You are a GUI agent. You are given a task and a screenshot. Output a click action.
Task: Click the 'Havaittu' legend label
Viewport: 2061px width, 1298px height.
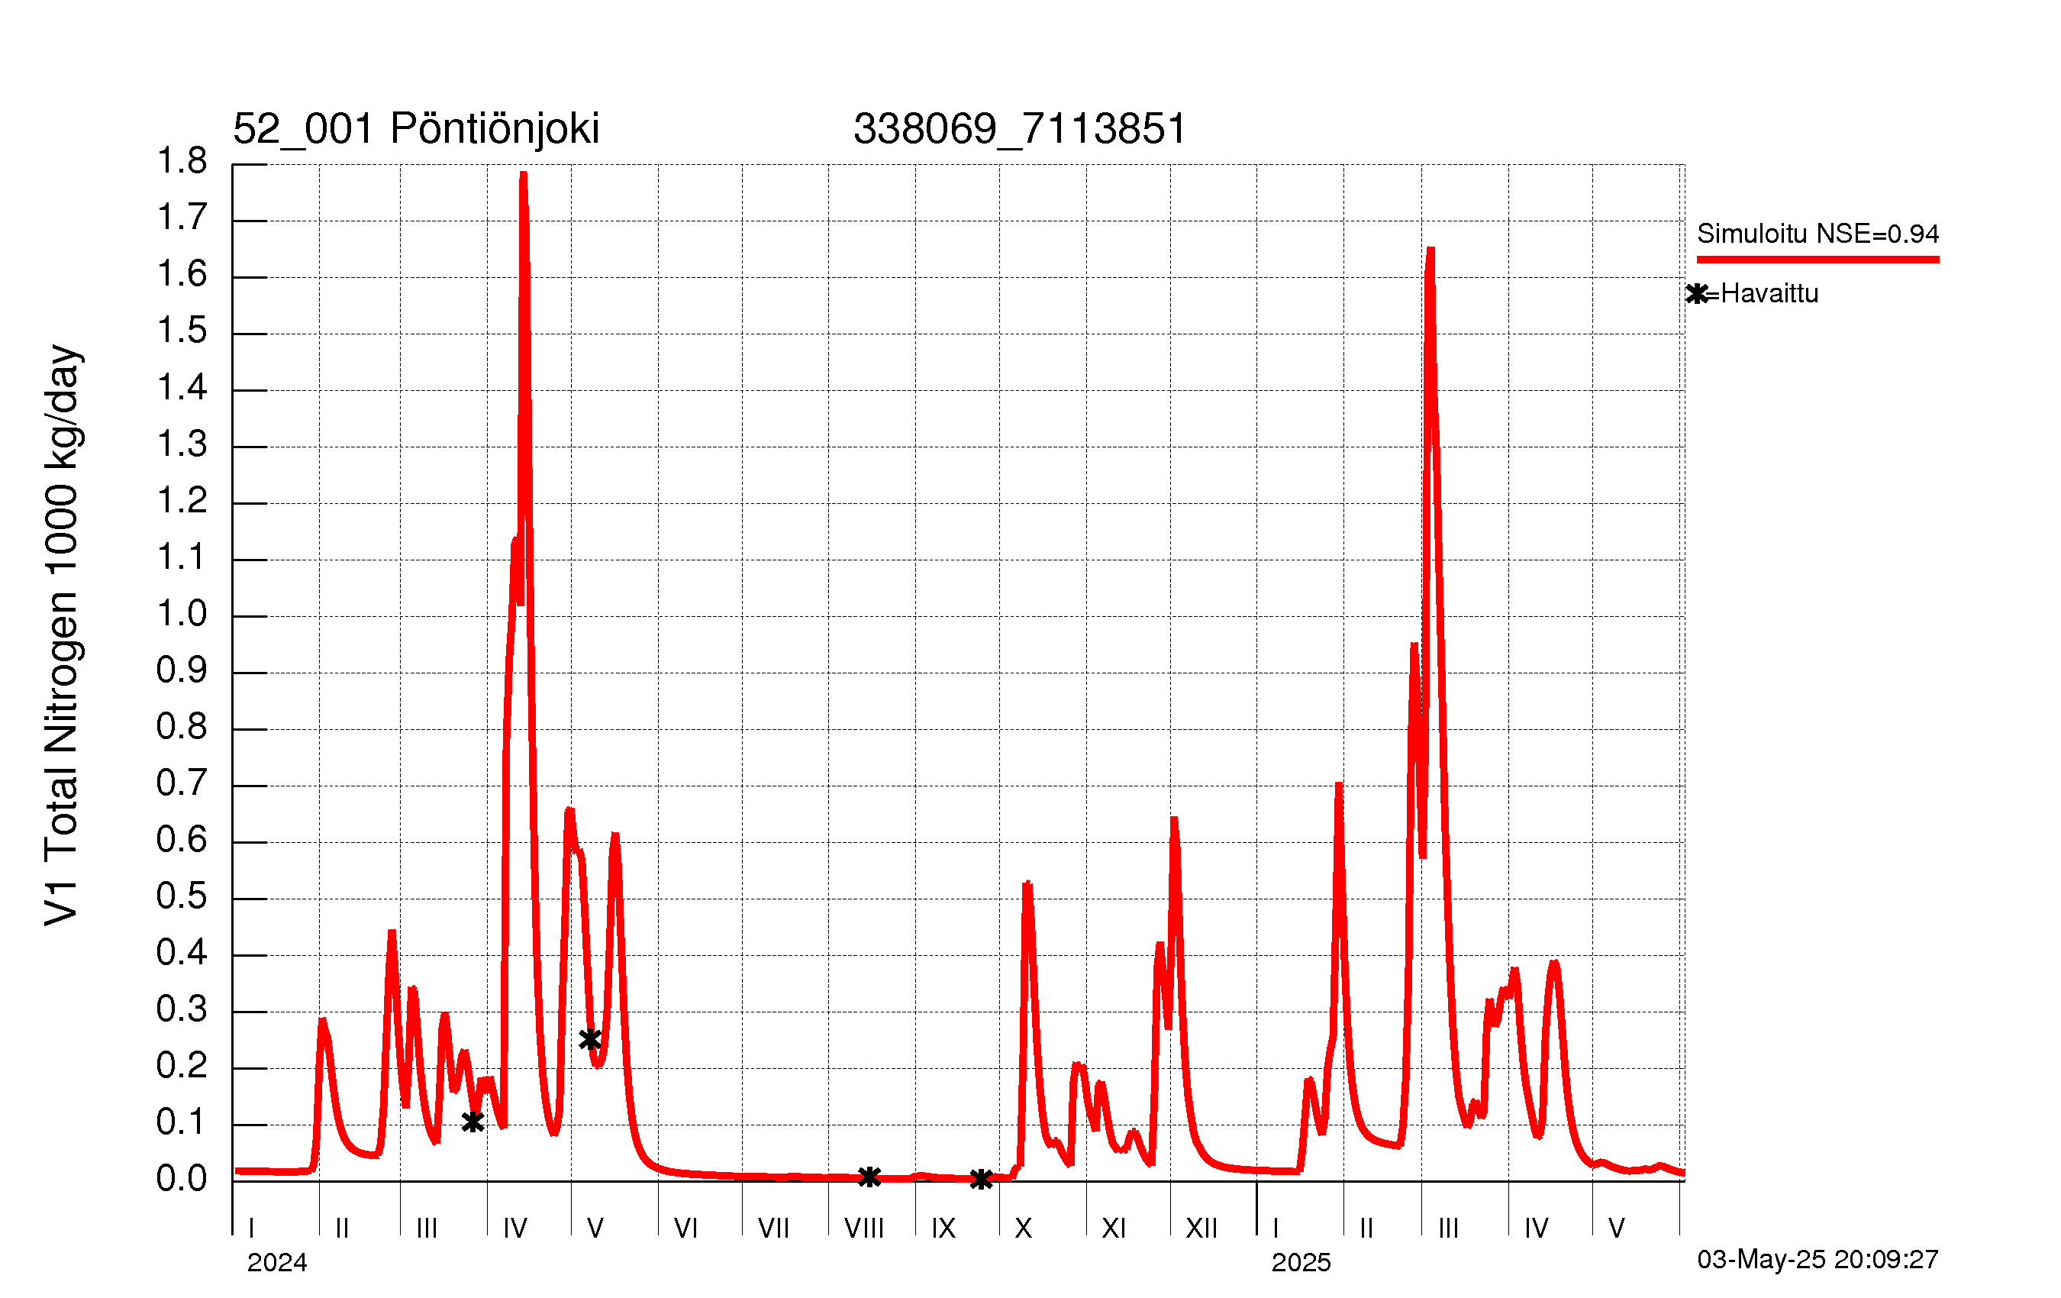(1769, 294)
